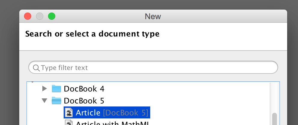298x125 pixels.
Task: Click the DocBook 4 folder icon
Action: click(56, 89)
